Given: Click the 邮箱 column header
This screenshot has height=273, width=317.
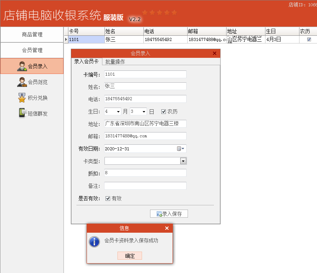Looking at the screenshot, I should (207, 31).
